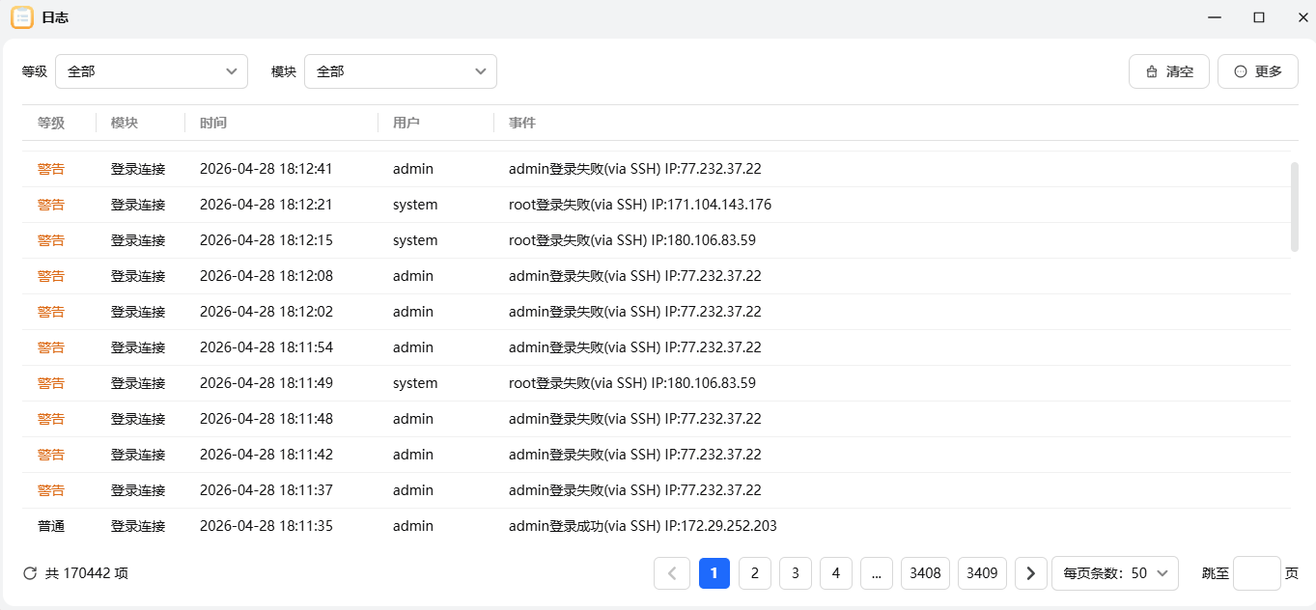Select the admin登录成功 log entry from 172.29.252.203
Viewport: 1316px width, 610px height.
[642, 526]
